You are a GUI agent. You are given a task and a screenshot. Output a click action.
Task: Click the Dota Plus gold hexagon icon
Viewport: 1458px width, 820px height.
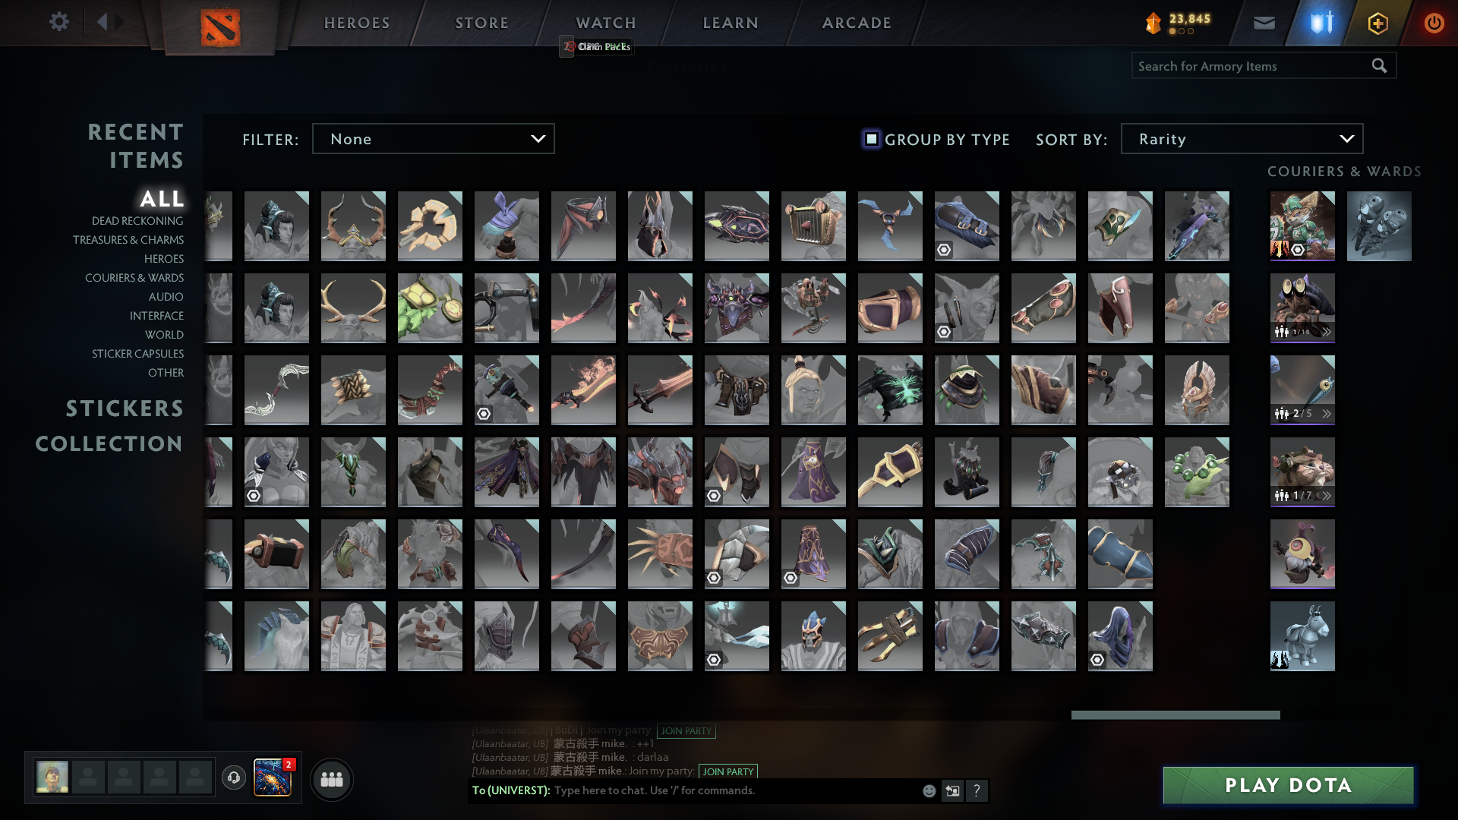click(1378, 24)
